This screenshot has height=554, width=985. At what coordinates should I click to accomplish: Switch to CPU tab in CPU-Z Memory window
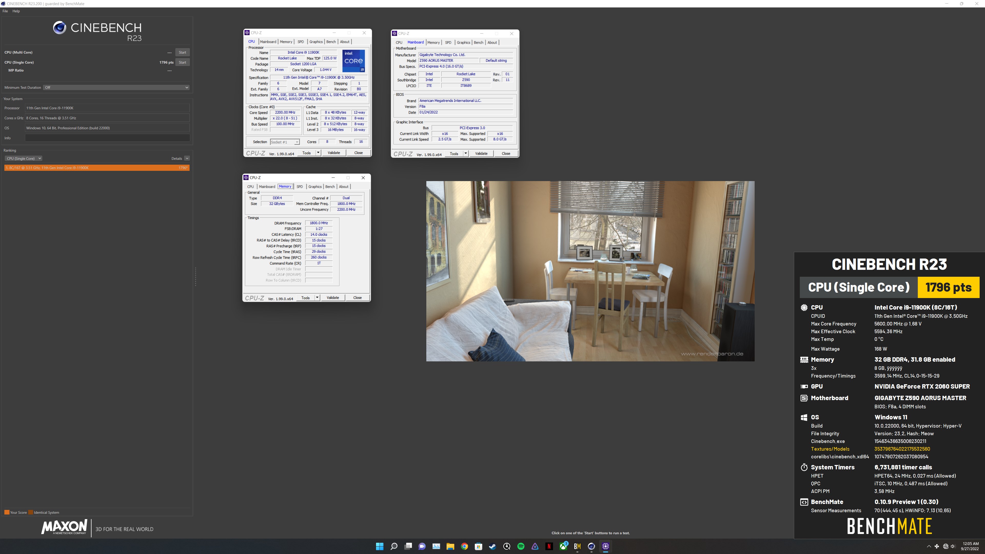click(x=250, y=186)
